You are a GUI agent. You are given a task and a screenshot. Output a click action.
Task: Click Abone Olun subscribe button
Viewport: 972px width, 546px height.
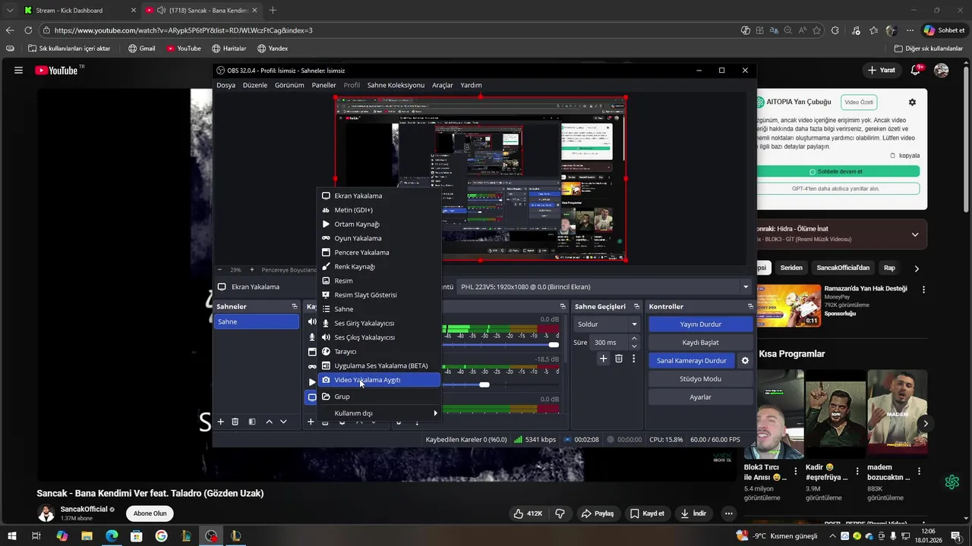[x=150, y=513]
